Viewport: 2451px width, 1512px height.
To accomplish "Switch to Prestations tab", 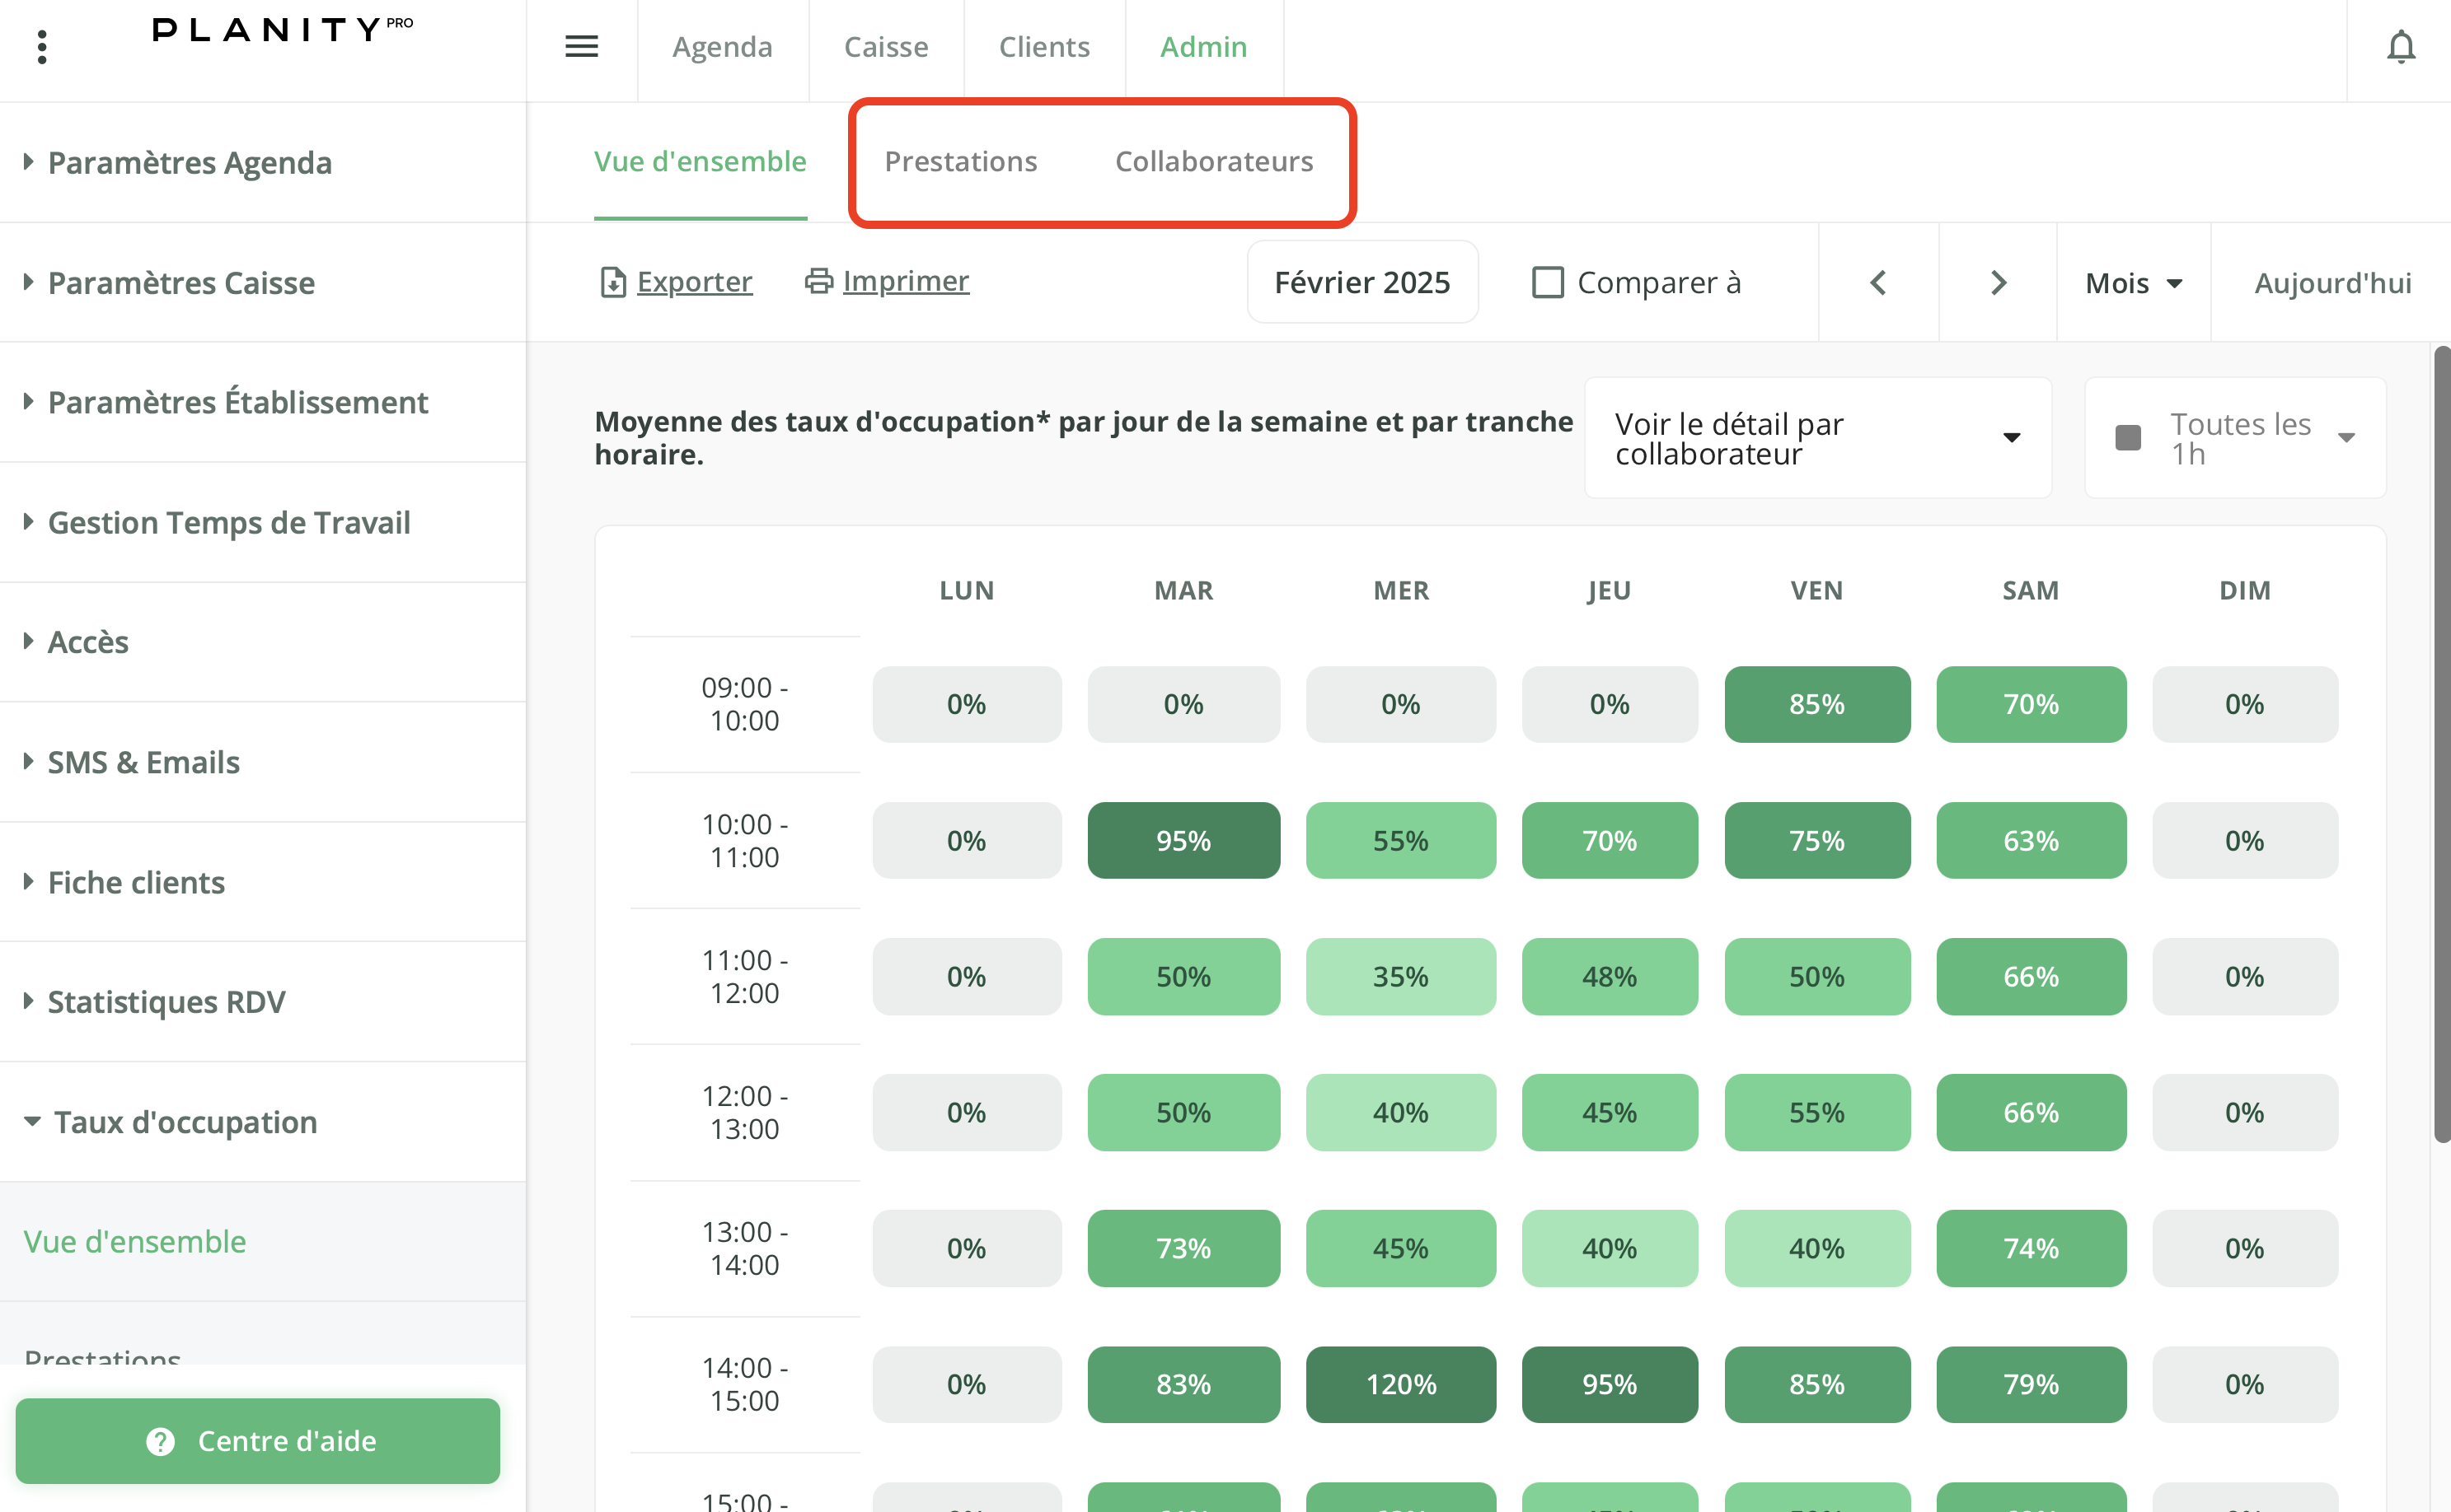I will [960, 161].
